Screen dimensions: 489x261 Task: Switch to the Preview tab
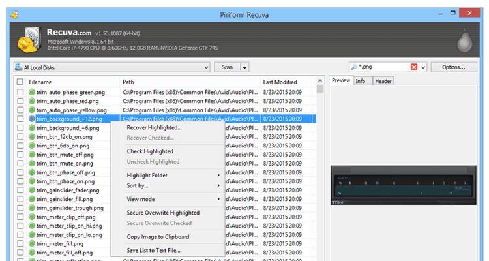341,80
